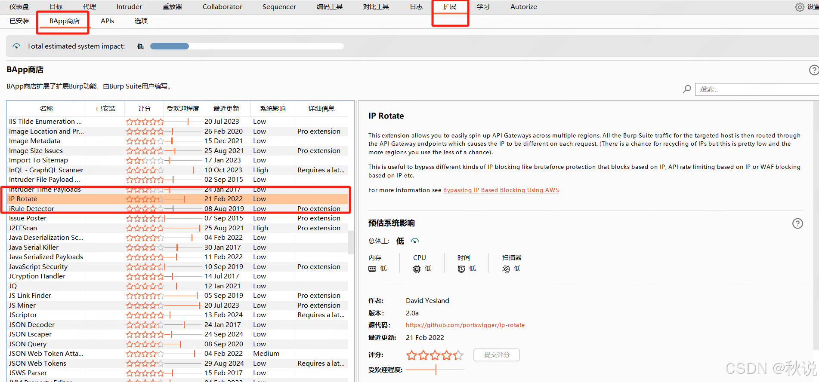Sort by 最近更新 column header

226,109
